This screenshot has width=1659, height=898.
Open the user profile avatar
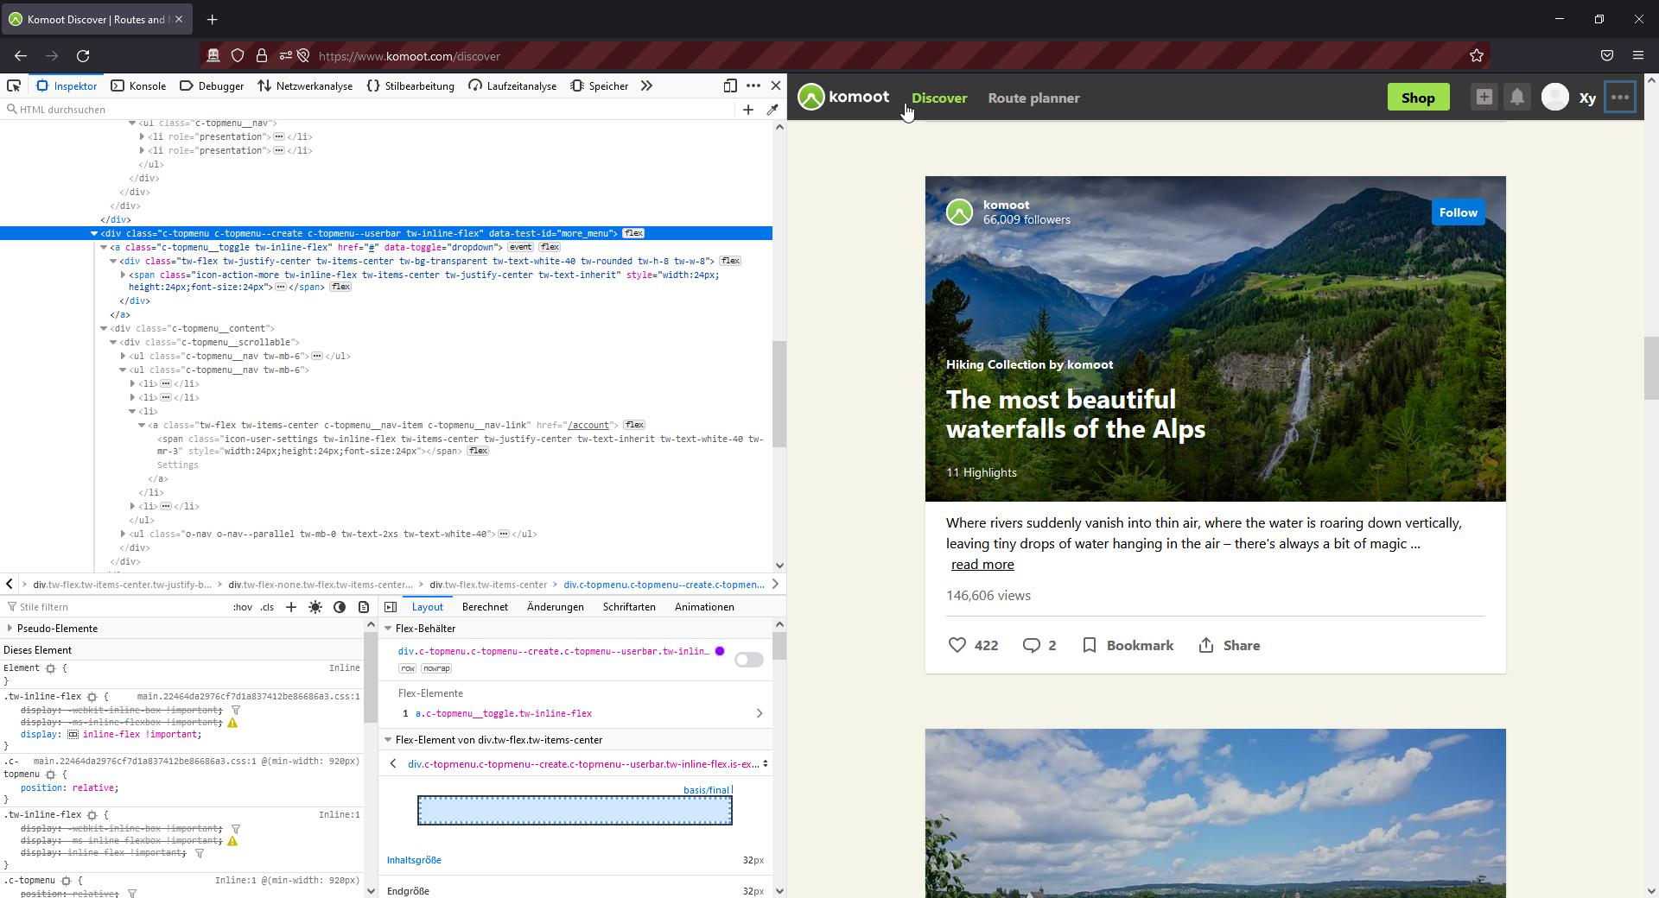point(1555,98)
